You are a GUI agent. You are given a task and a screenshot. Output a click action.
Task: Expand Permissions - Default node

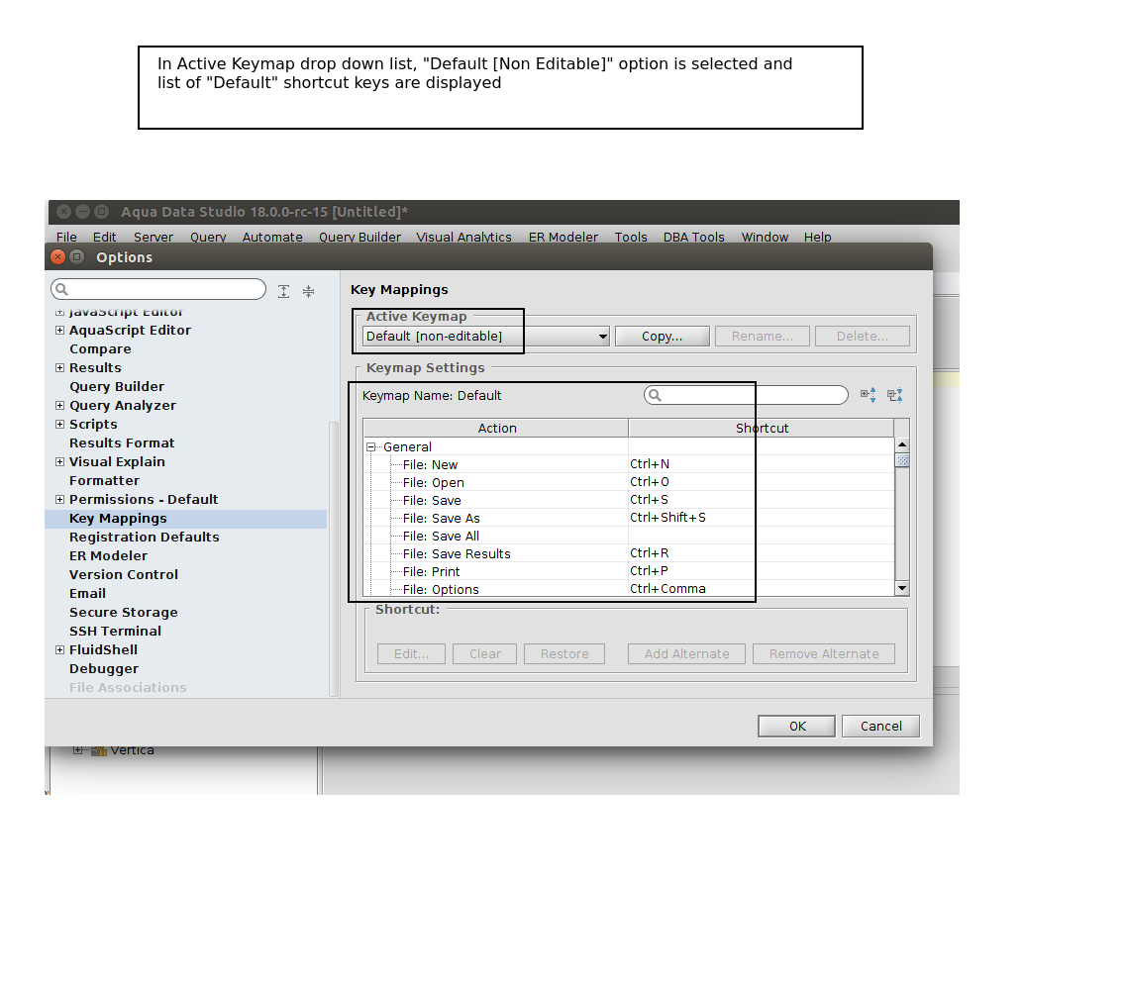[x=59, y=499]
